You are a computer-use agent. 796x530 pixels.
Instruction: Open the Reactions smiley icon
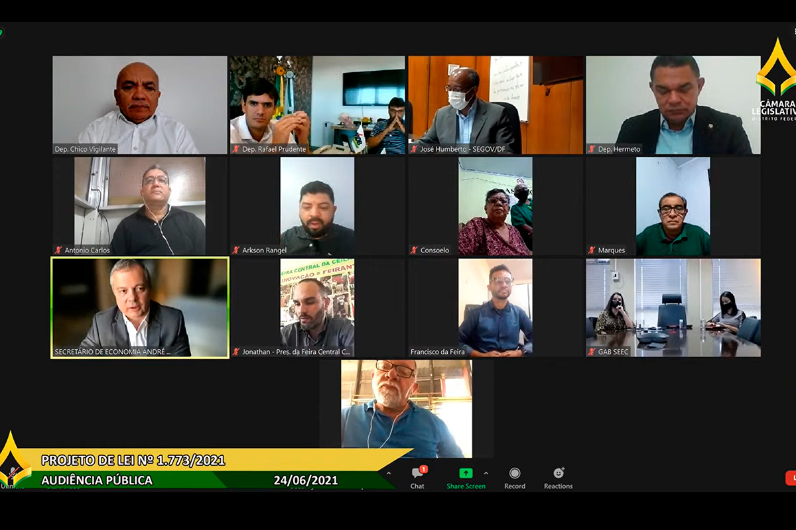(559, 473)
